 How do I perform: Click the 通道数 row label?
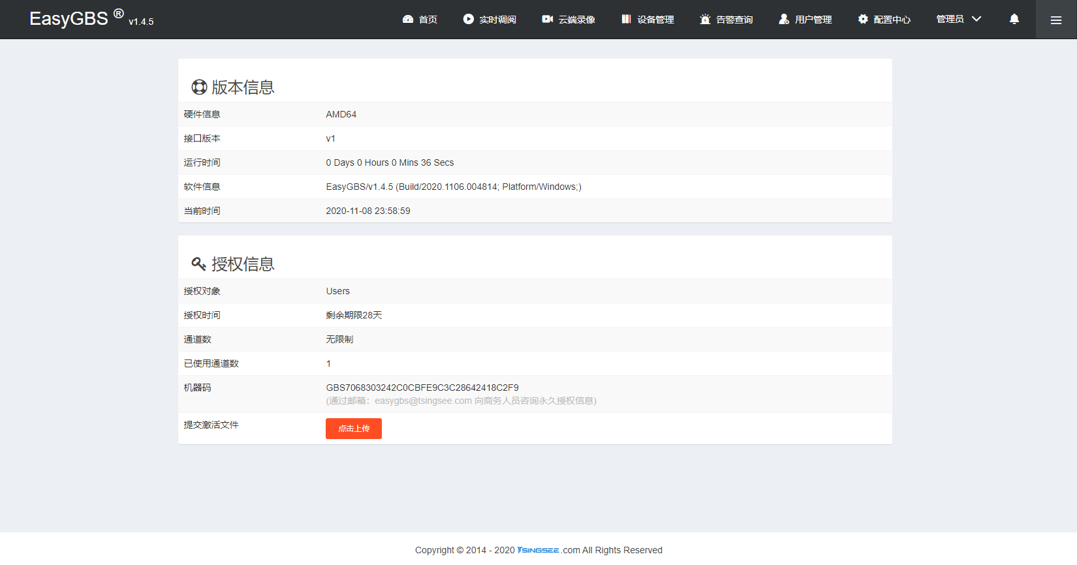point(197,339)
